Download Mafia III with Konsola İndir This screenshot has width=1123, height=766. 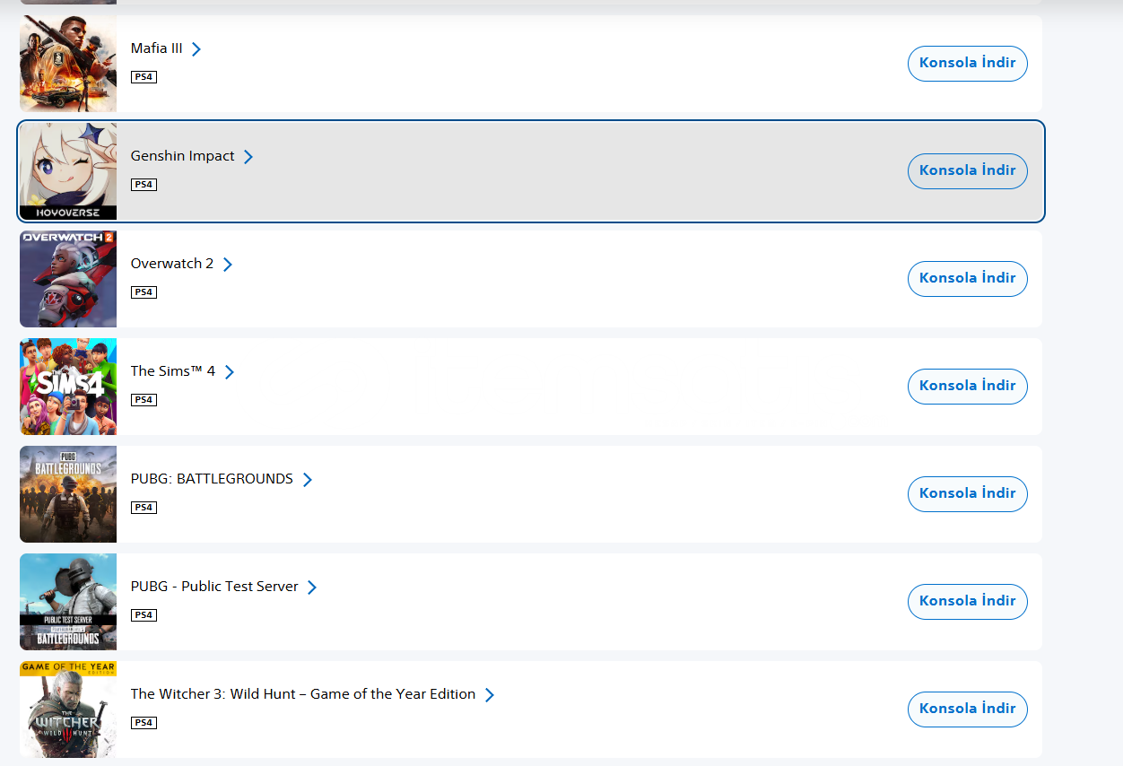pos(967,64)
